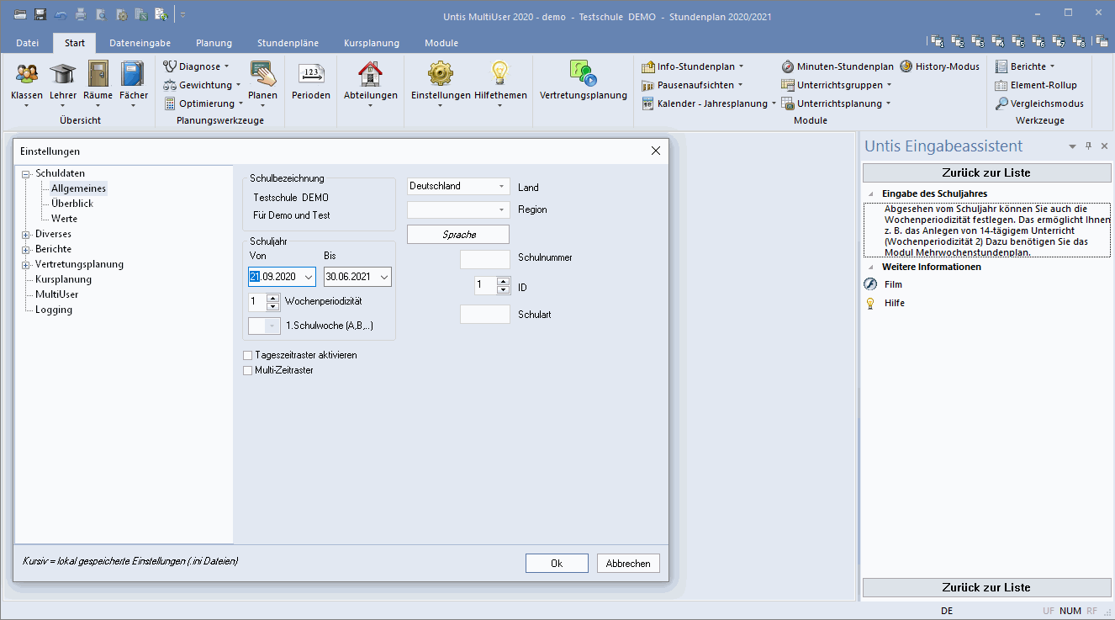Switch to the Dateneingabe tab
Screen dimensions: 1115x620
point(140,43)
